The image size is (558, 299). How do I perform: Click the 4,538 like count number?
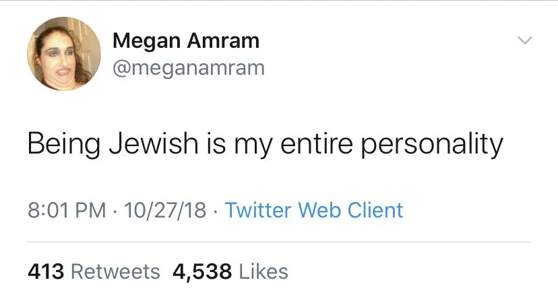[203, 271]
